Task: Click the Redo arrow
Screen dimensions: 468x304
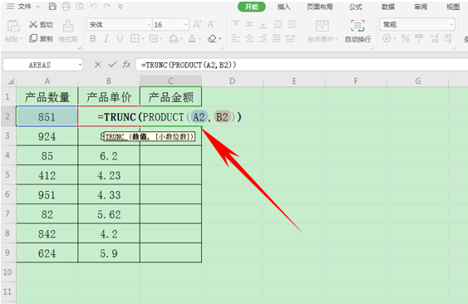Action: pos(107,7)
